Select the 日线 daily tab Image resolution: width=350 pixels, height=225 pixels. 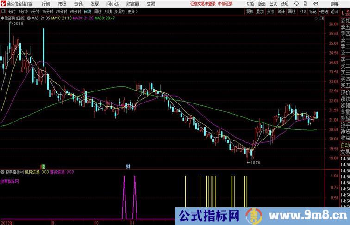click(x=87, y=12)
